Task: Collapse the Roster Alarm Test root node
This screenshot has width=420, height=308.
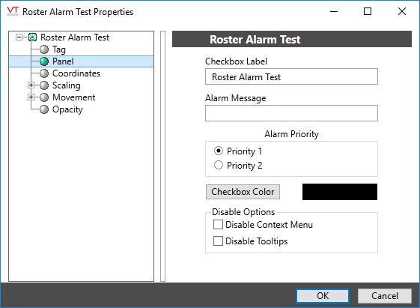Action: (19, 37)
